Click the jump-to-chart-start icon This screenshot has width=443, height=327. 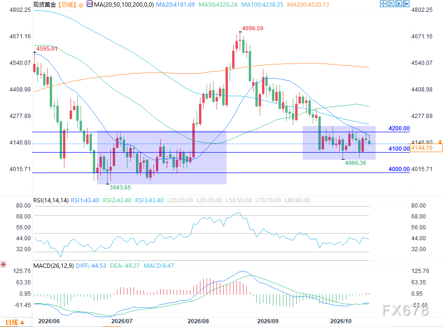[391, 4]
